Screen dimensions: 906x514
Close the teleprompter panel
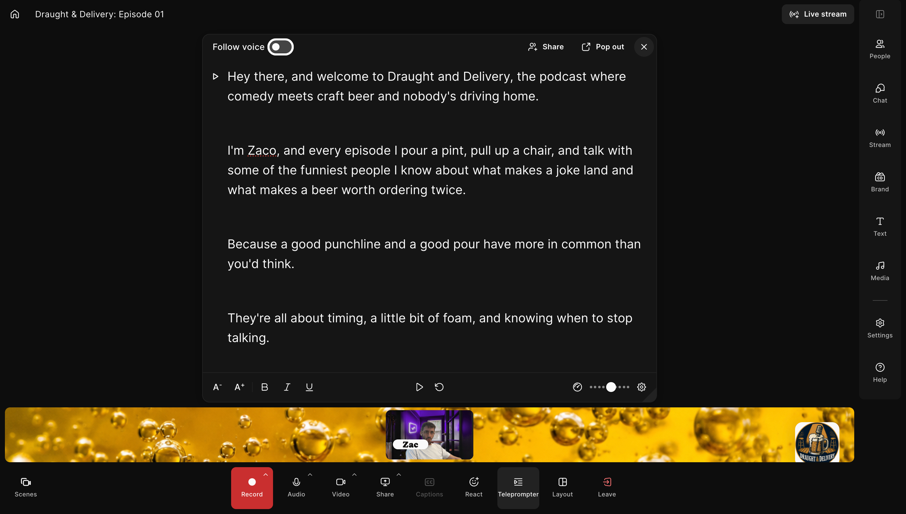[644, 47]
